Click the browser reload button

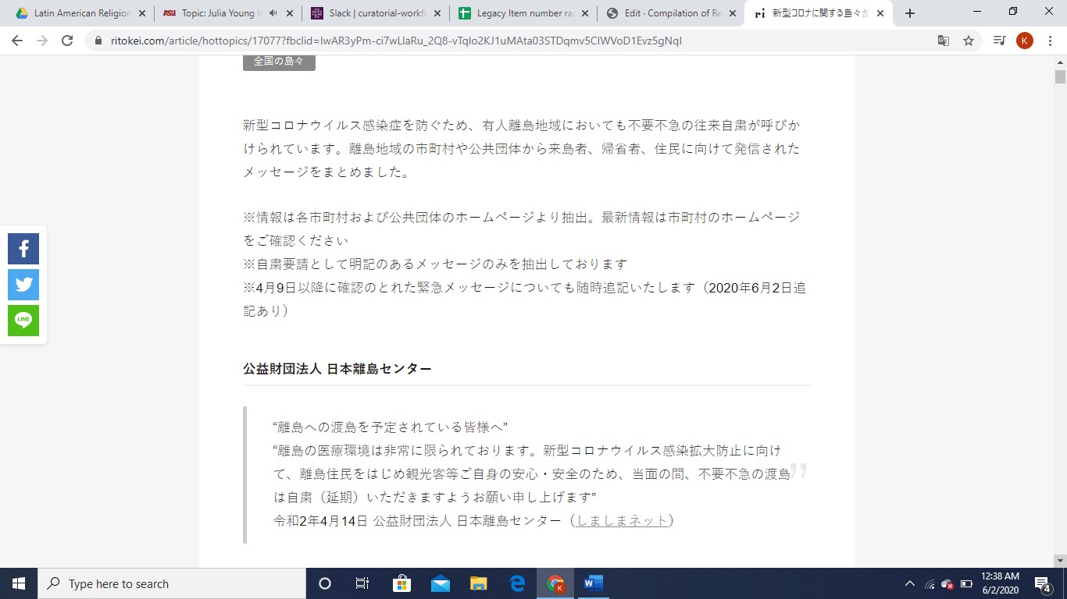[x=67, y=41]
